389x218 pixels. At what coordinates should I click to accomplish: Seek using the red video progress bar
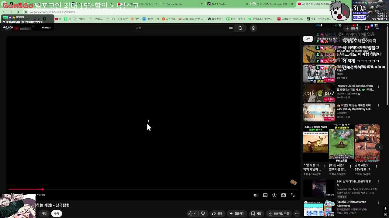click(x=153, y=189)
